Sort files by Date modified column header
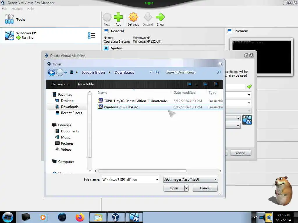This screenshot has height=223, width=298. coord(185,93)
